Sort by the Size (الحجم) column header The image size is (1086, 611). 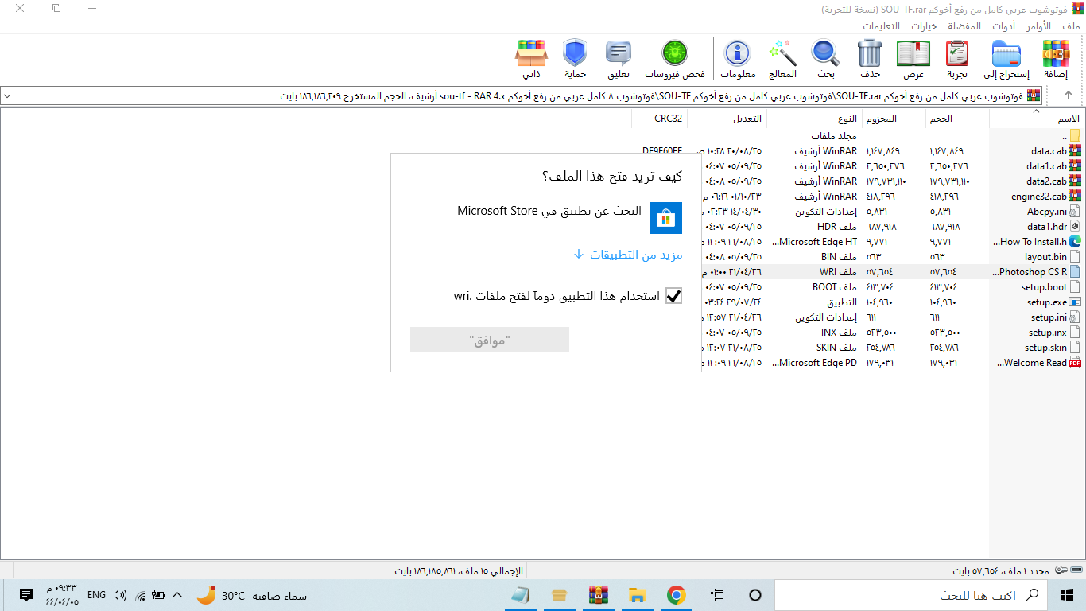957,119
